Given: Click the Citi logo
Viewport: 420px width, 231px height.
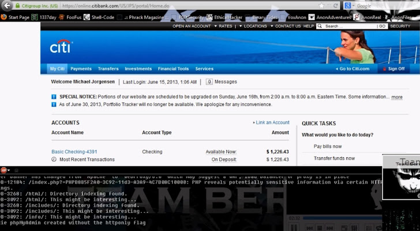Looking at the screenshot, I should click(61, 46).
